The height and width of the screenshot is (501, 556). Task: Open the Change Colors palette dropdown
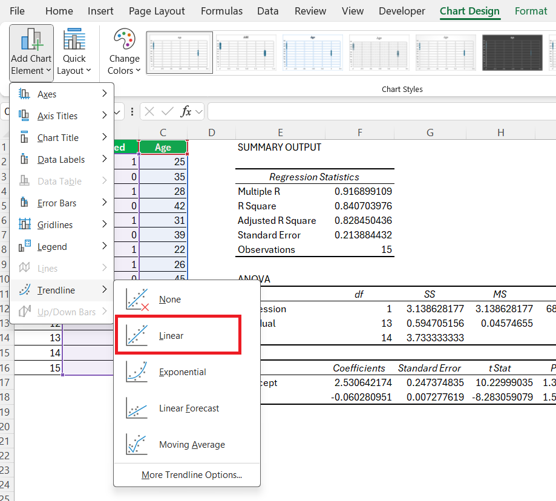[124, 53]
